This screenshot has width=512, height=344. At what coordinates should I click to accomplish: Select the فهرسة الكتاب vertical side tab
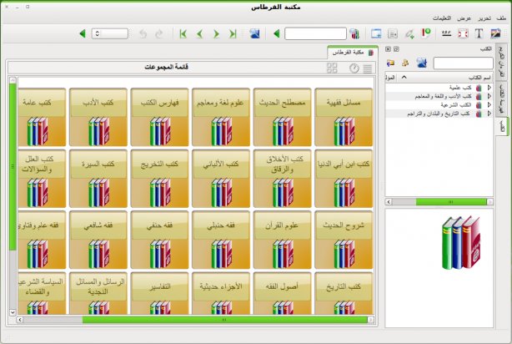tap(502, 99)
